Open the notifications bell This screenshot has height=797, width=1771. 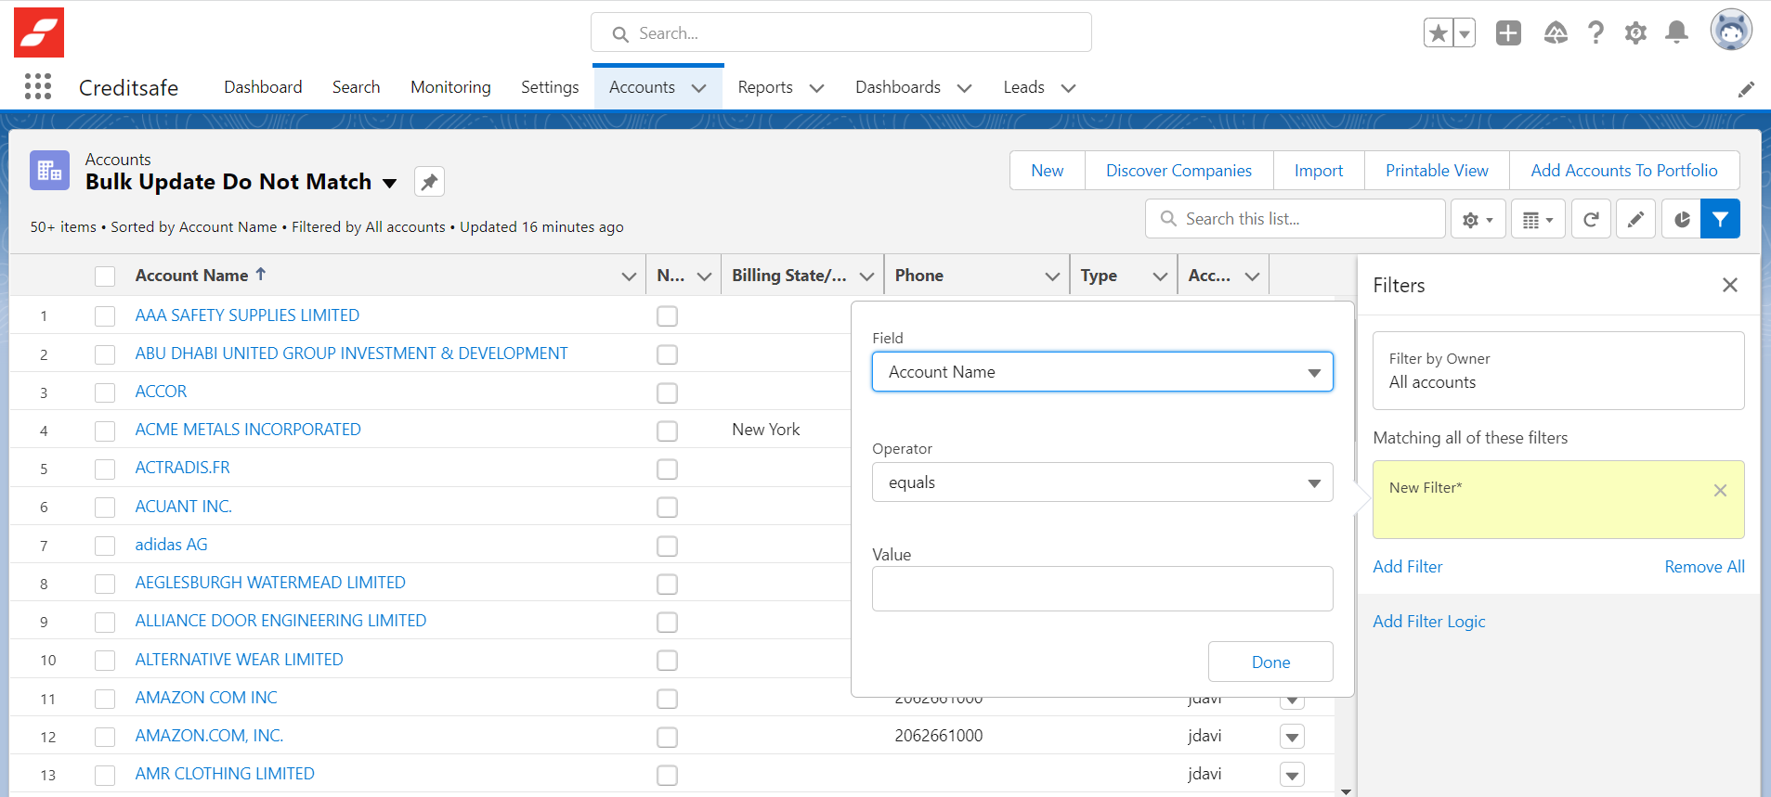(1676, 33)
